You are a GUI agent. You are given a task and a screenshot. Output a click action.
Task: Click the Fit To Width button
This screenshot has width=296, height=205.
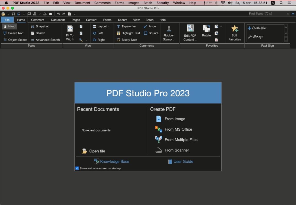pos(70,33)
